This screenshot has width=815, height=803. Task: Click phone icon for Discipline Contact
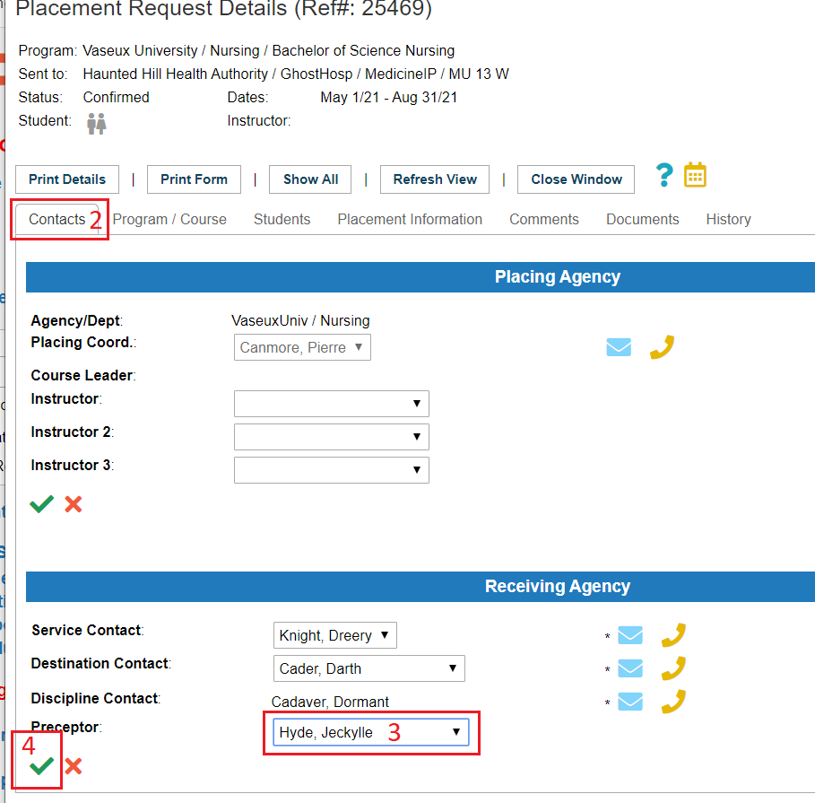tap(672, 701)
